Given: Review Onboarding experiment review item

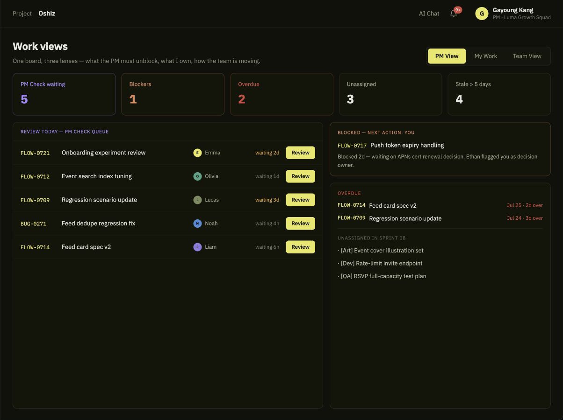Looking at the screenshot, I should pyautogui.click(x=300, y=153).
